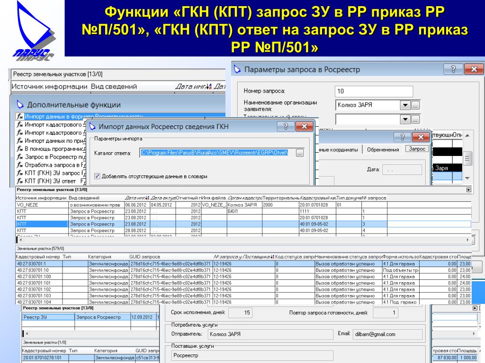Screen dimensions: 485x363
Task: Select land parcel 40:27:030701:100
Action: click(x=243, y=277)
